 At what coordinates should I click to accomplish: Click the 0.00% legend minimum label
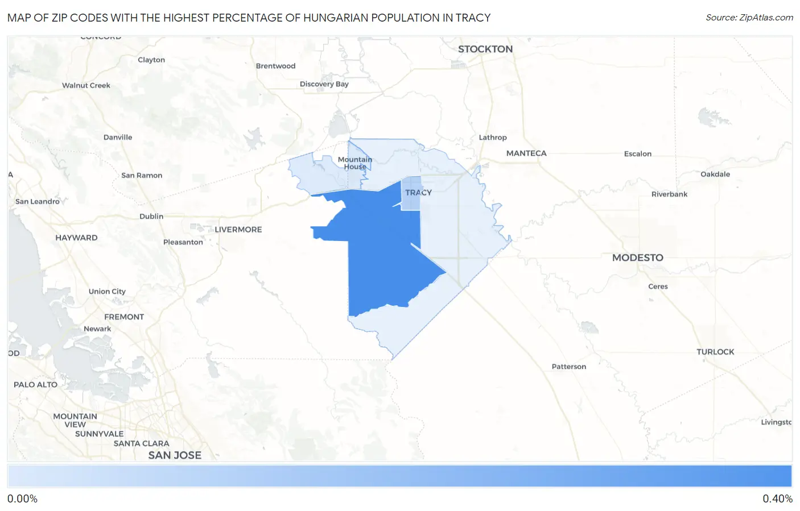tap(22, 498)
